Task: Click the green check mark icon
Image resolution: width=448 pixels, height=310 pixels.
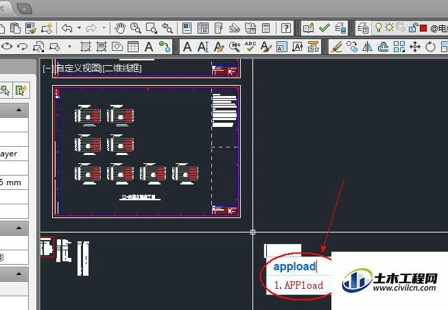Action: tap(325, 28)
